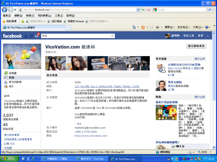Open the 聊天室 chat bar
Viewport: 217px width, 162px height.
(190, 146)
